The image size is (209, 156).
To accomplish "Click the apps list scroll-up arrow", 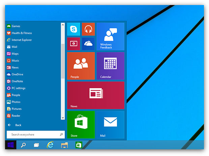I will [63, 25].
